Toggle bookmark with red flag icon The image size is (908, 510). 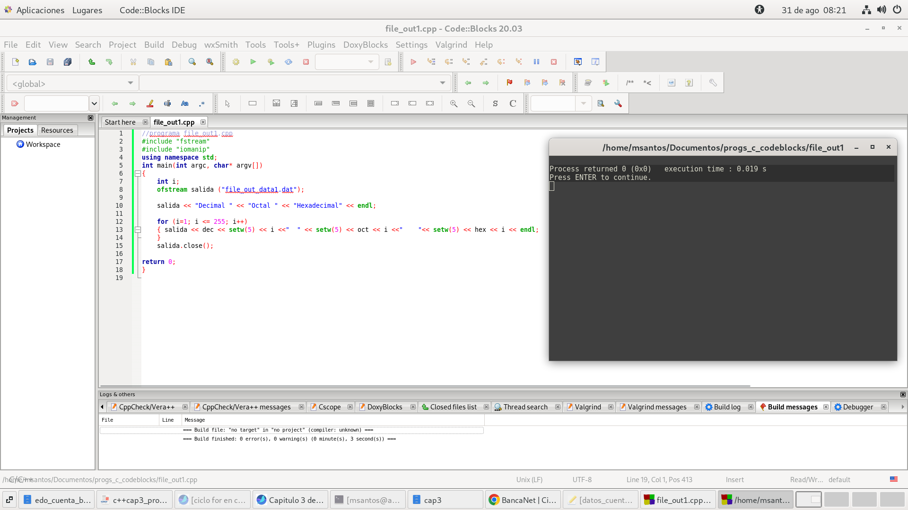pos(509,83)
